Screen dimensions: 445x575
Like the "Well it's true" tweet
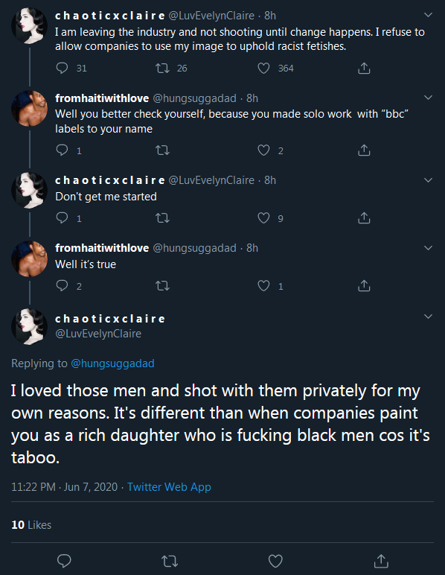click(263, 286)
